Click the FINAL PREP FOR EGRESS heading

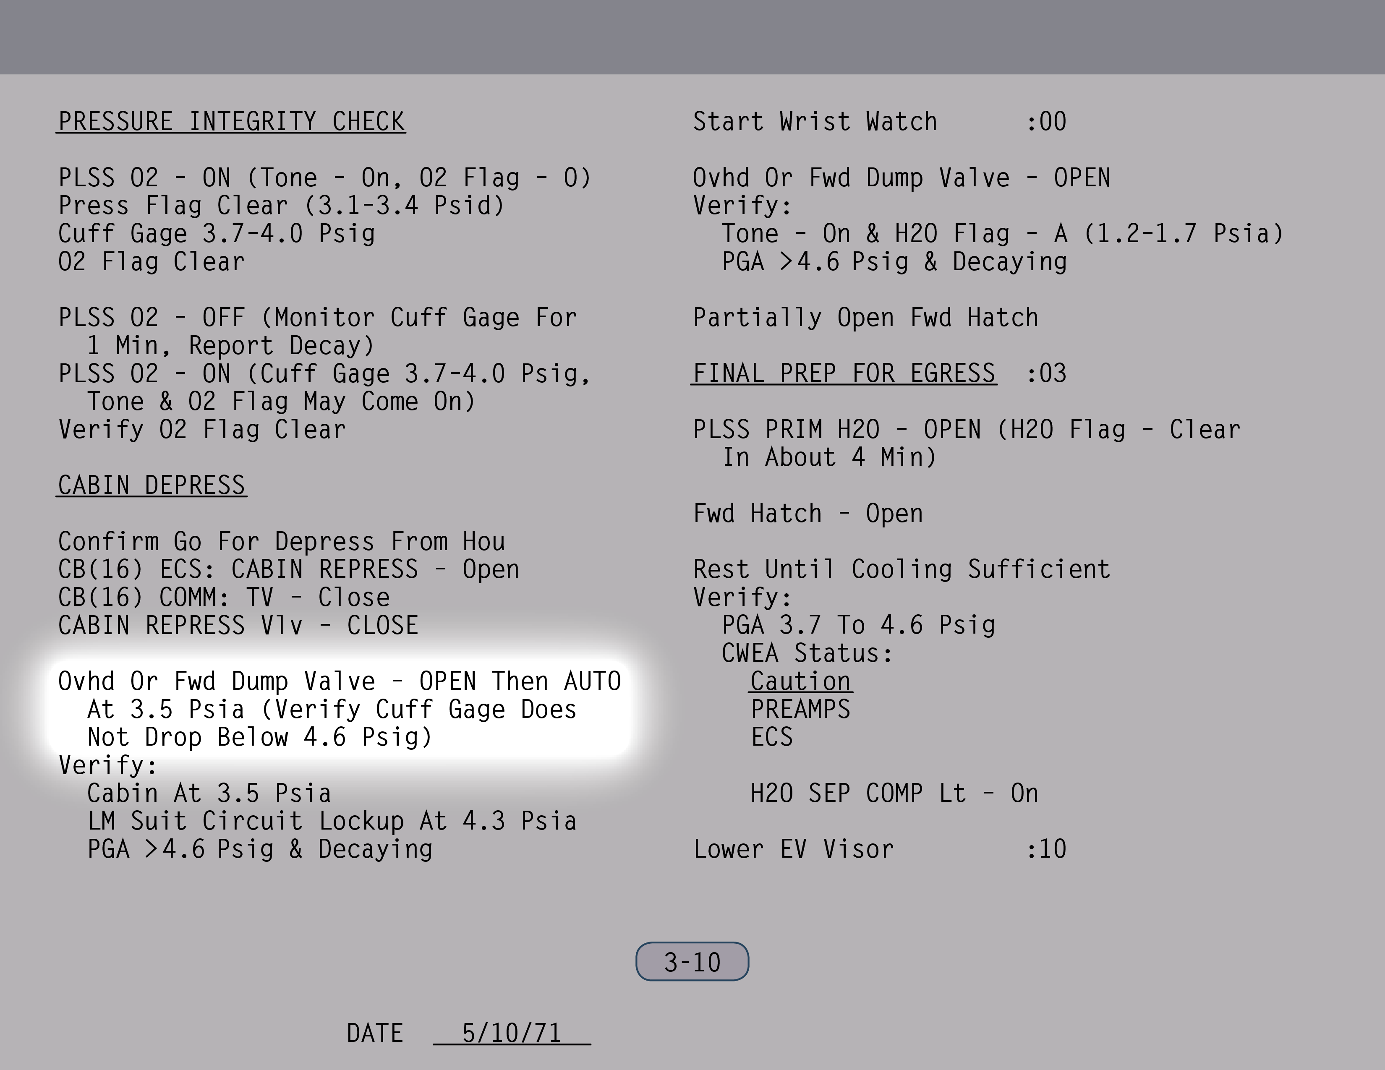tap(844, 373)
